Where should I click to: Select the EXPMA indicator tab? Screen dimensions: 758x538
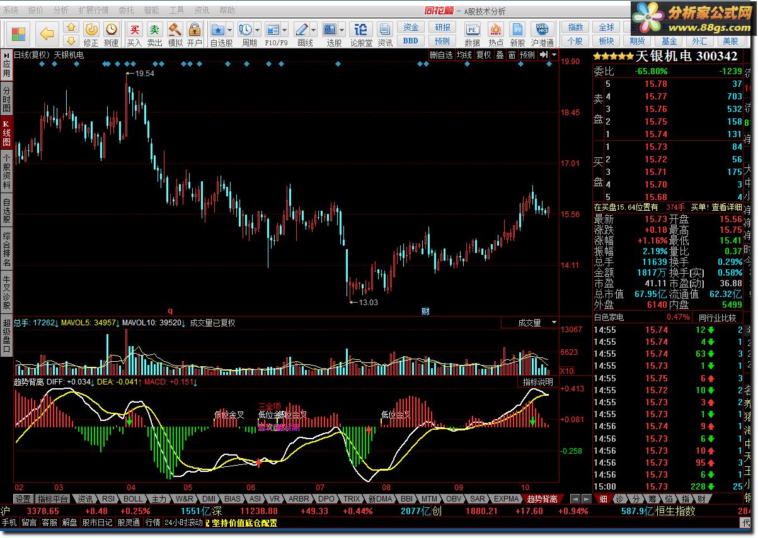[x=505, y=498]
